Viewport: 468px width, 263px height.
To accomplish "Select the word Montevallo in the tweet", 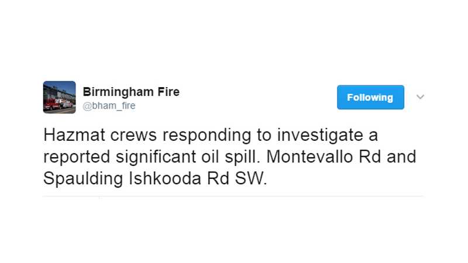I will (309, 157).
